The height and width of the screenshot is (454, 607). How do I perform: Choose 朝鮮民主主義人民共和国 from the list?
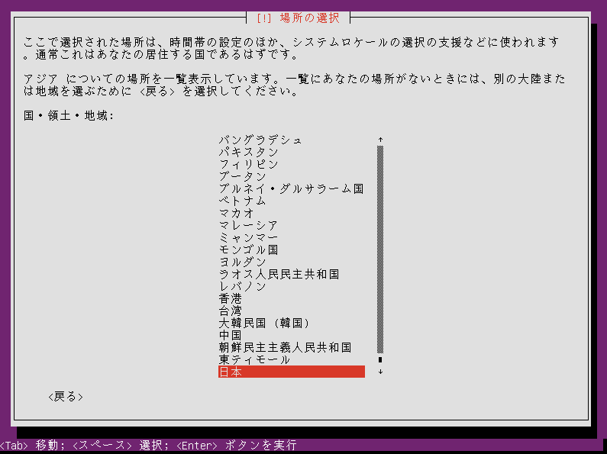click(292, 347)
